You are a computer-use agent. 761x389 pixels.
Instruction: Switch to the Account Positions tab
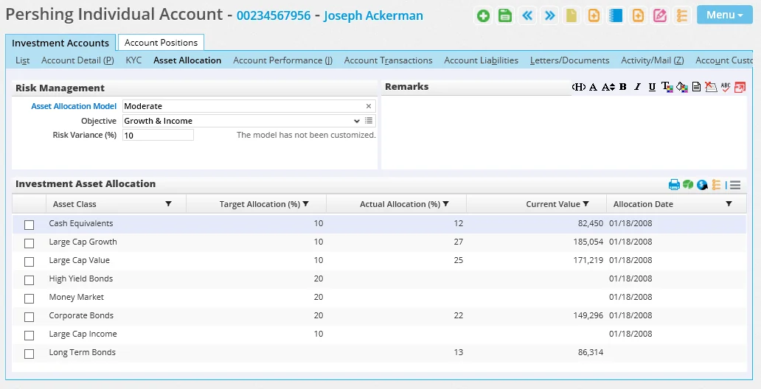pos(161,42)
